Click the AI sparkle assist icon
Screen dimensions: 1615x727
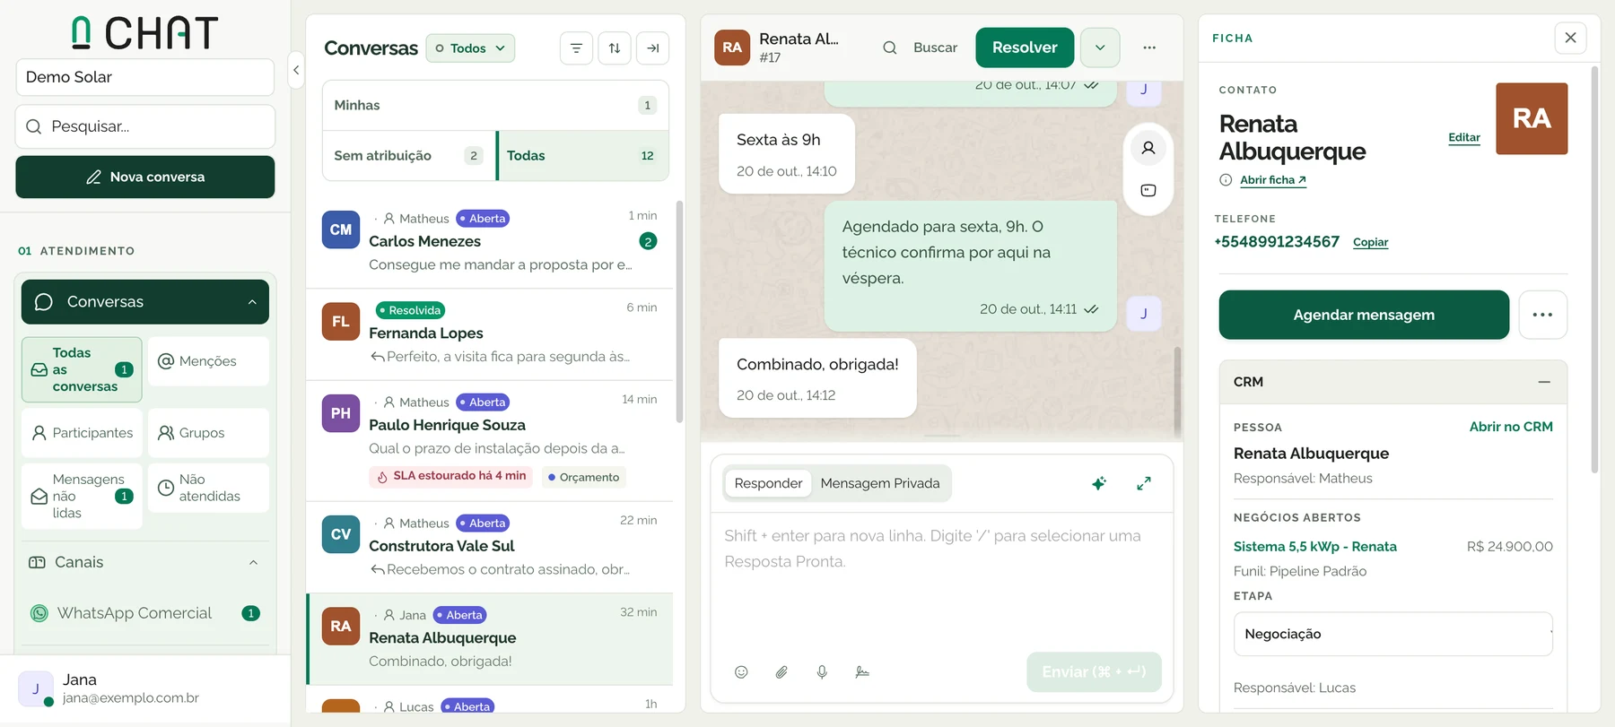[x=1098, y=484]
